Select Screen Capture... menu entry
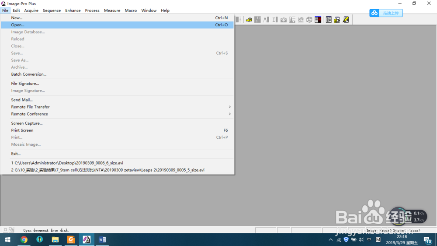Screen dimensions: 437x246 (117, 123)
